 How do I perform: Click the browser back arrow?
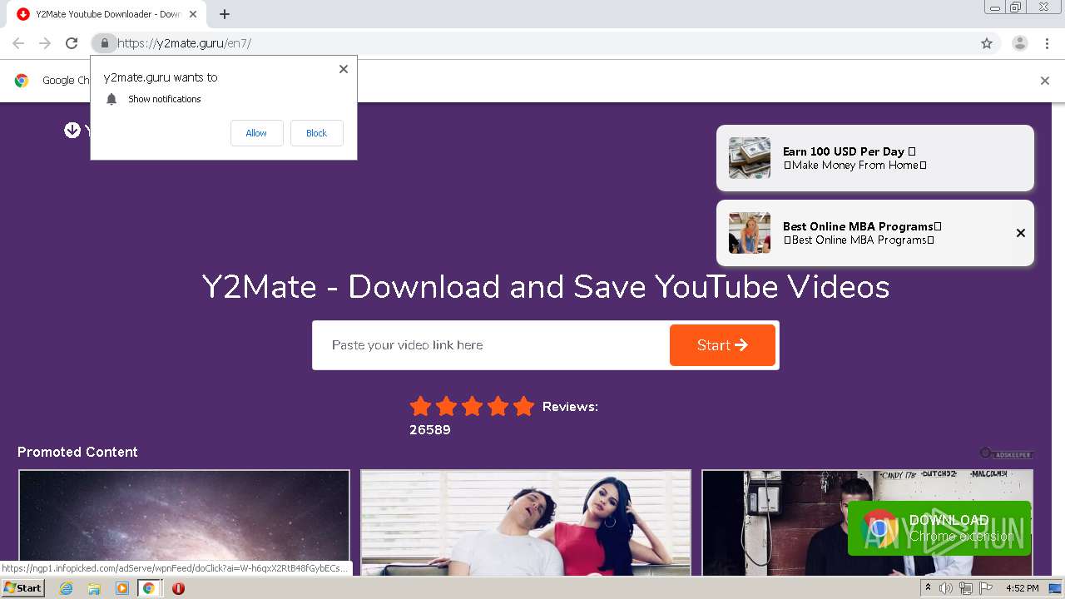tap(18, 43)
